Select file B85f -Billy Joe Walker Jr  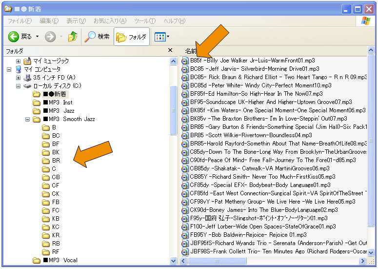(x=252, y=61)
